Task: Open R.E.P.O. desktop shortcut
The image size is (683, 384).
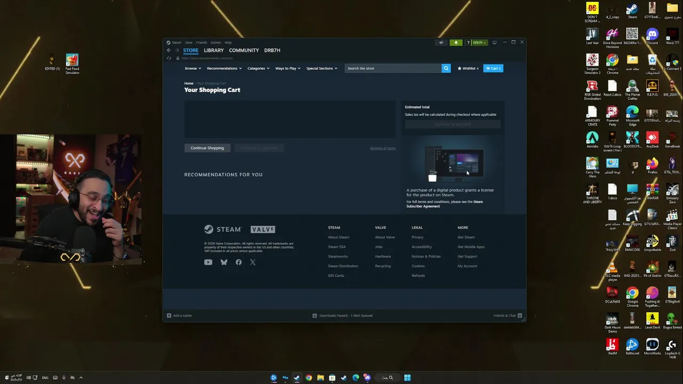Action: (652, 89)
